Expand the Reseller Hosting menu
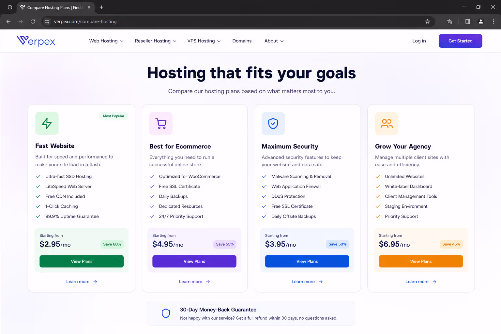Screen dimensions: 501x334 pos(156,41)
